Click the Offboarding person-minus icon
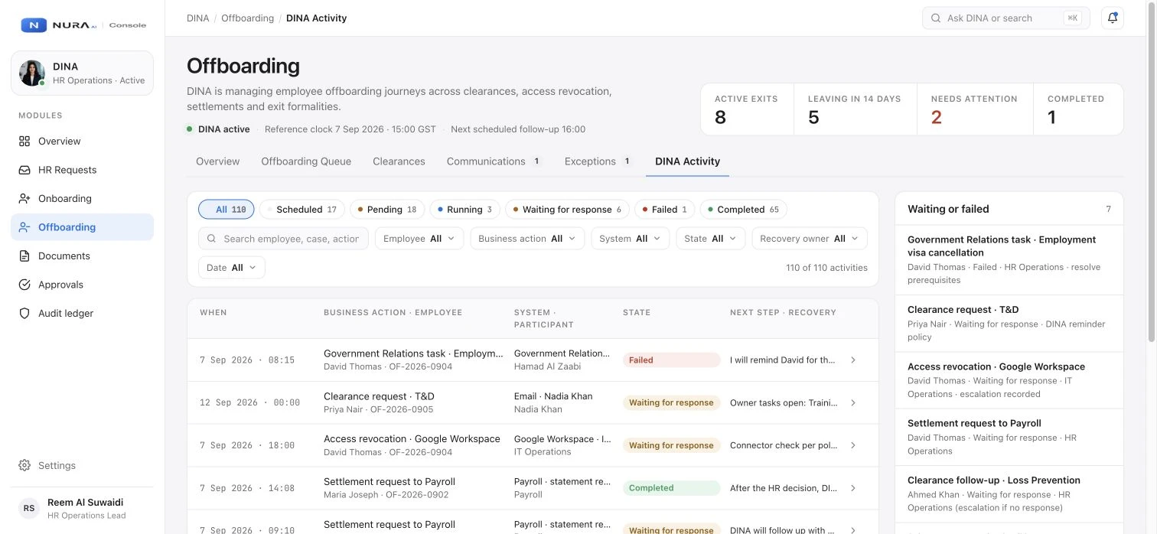 (x=24, y=227)
